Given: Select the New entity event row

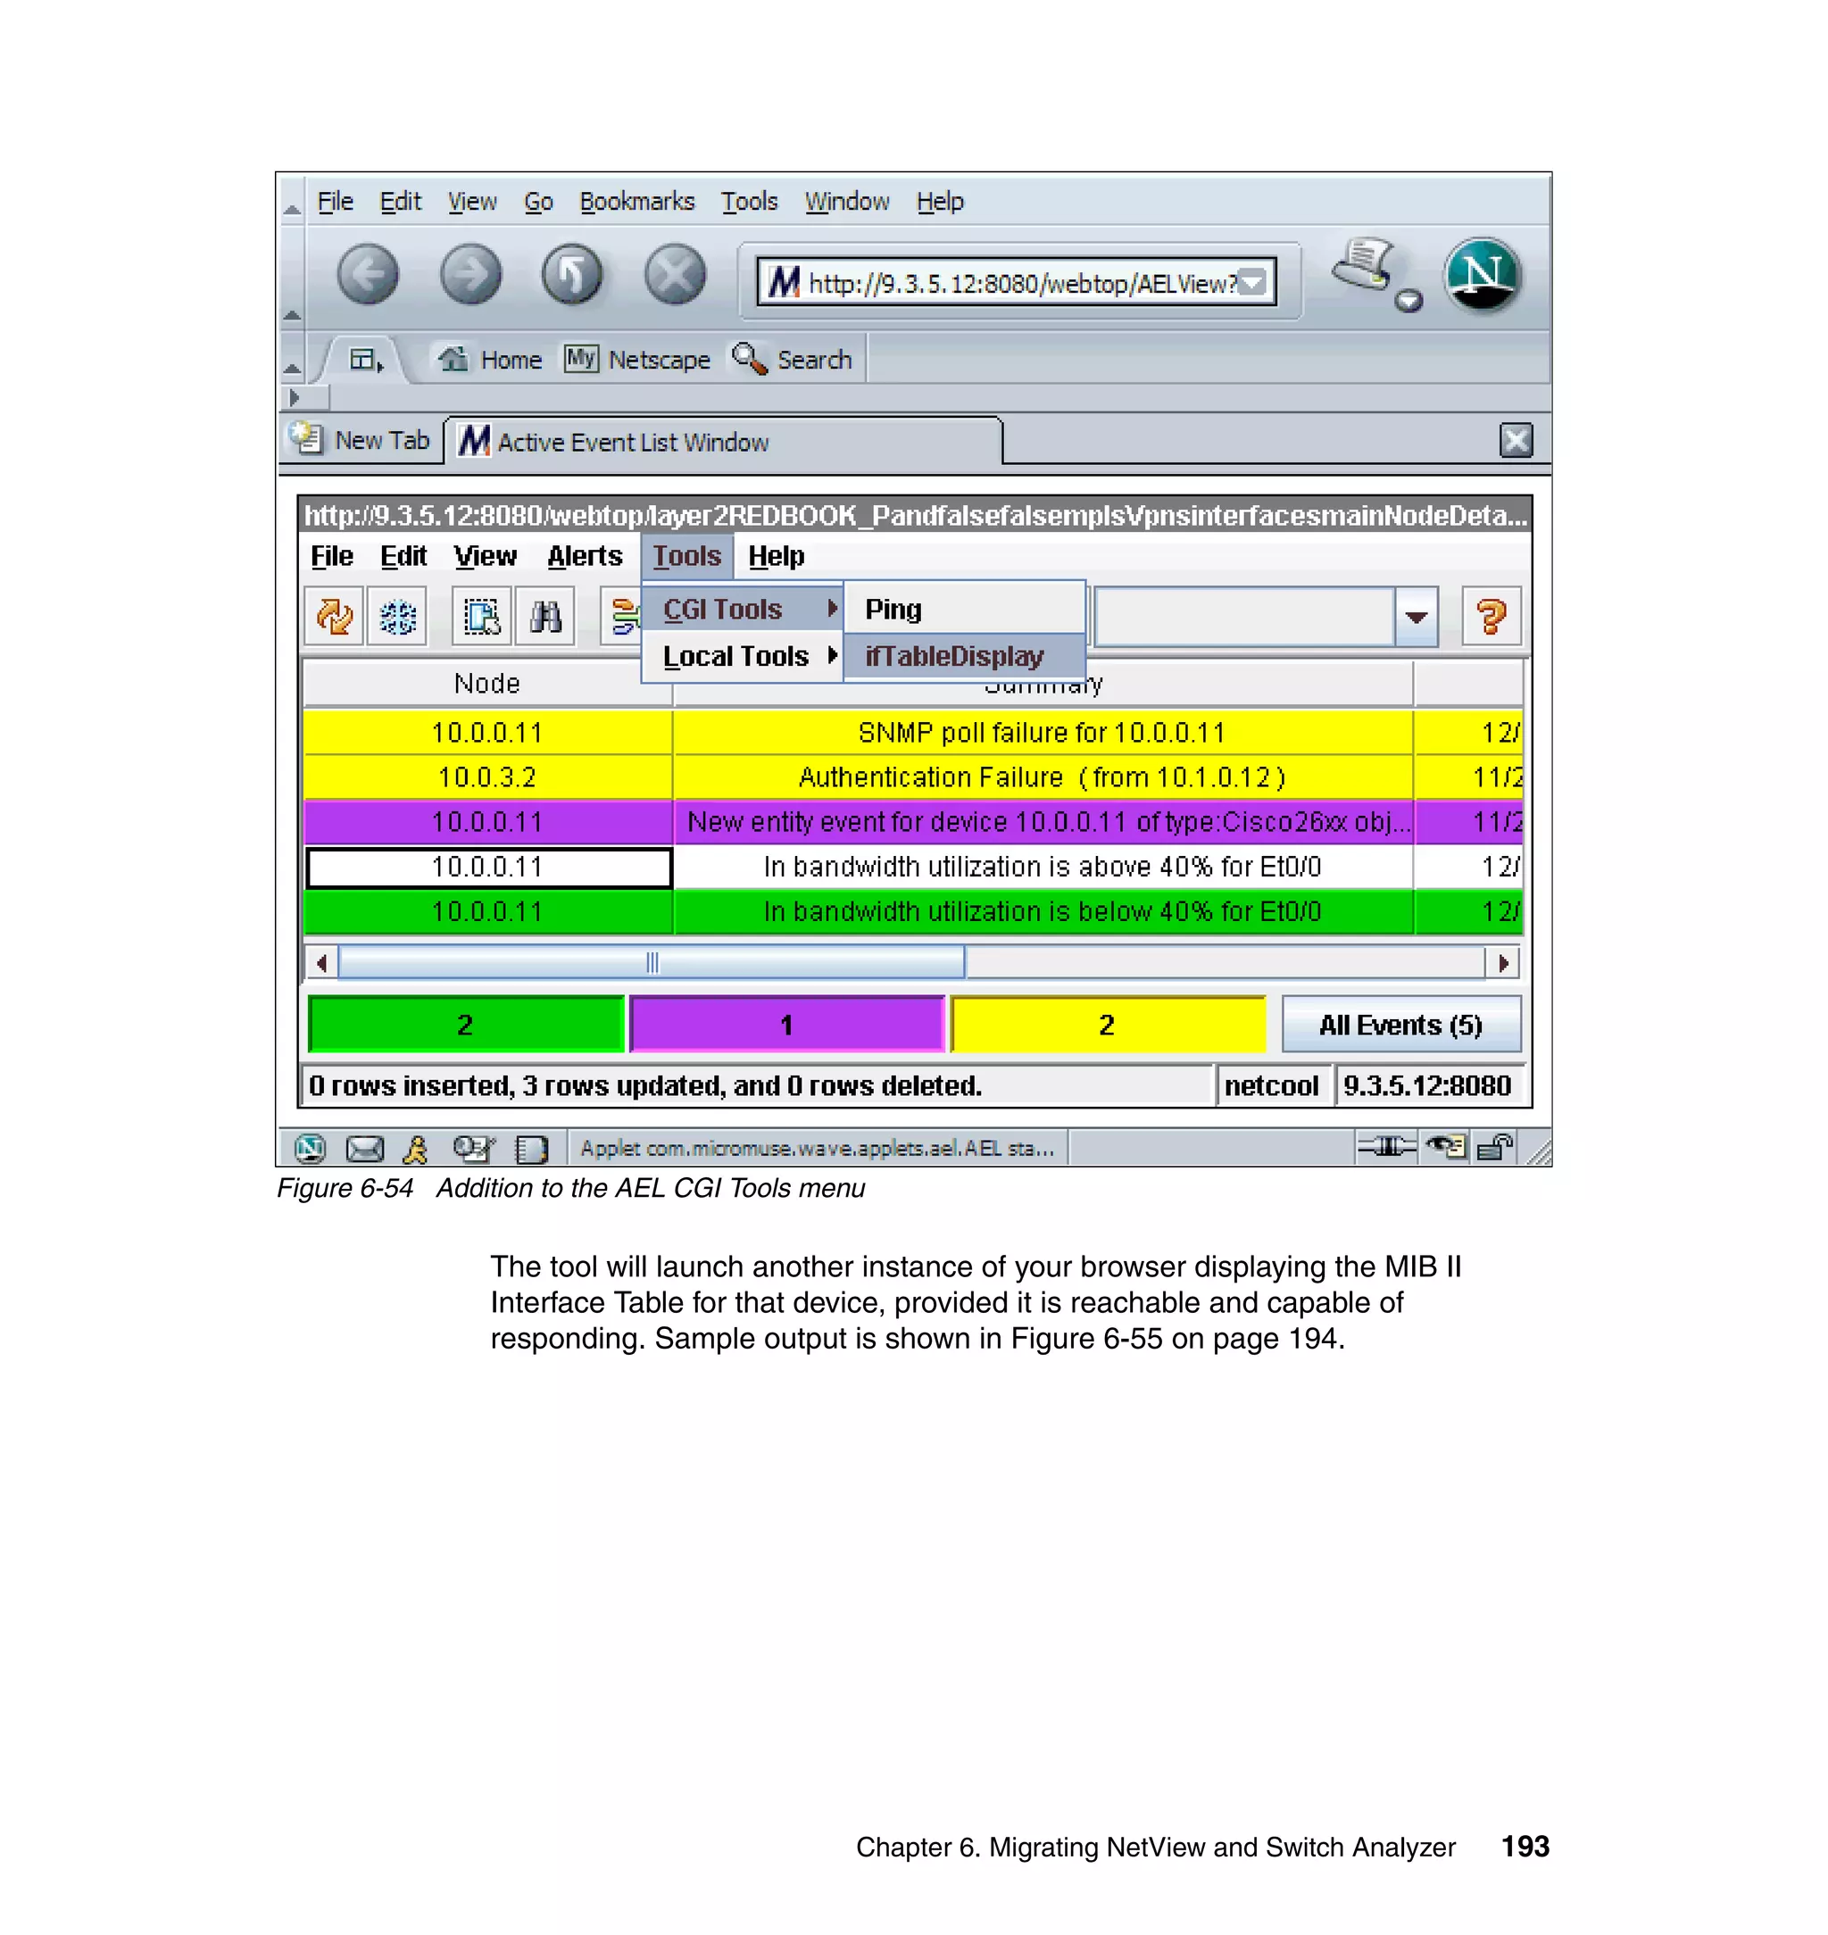Looking at the screenshot, I should [x=913, y=822].
